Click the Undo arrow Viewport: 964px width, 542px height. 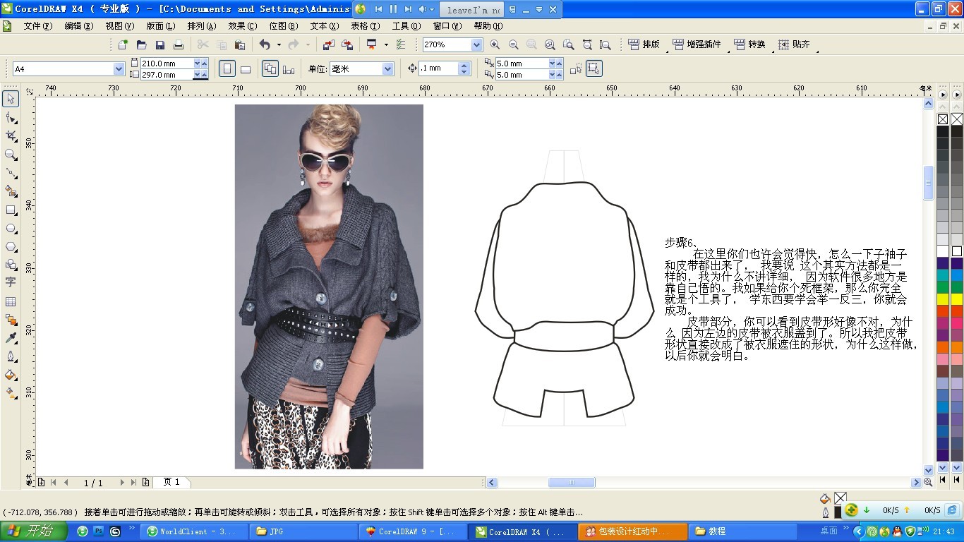coord(265,44)
